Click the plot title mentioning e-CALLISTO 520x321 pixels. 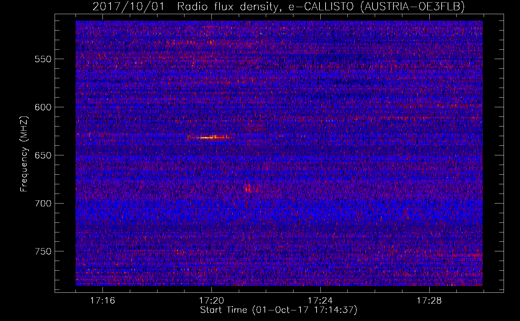(279, 6)
